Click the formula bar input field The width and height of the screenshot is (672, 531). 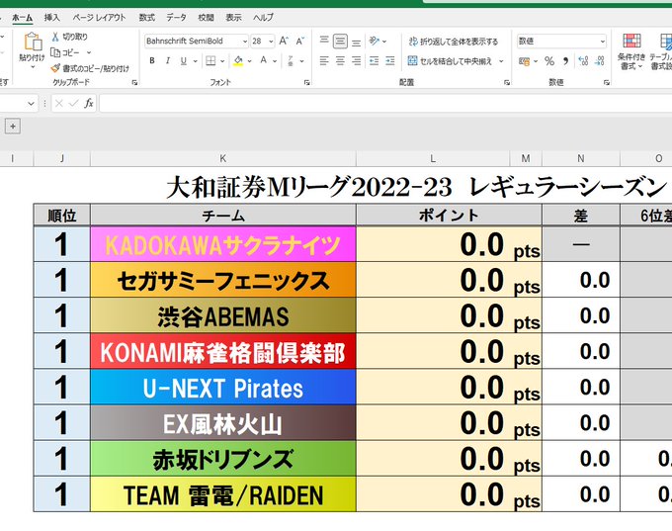[x=385, y=104]
